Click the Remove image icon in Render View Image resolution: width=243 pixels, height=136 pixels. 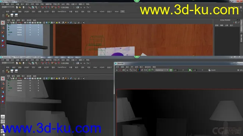click(x=153, y=70)
